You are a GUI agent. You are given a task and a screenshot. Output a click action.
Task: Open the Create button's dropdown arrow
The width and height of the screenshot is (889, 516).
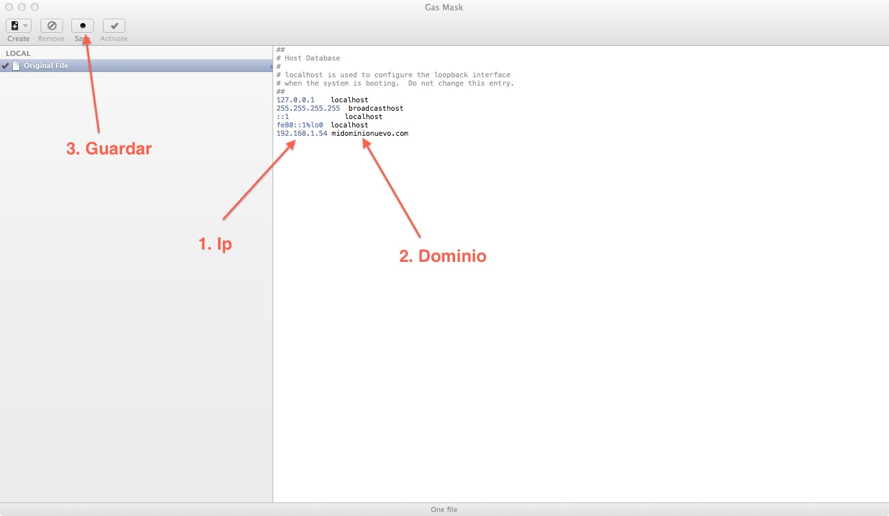tap(26, 26)
